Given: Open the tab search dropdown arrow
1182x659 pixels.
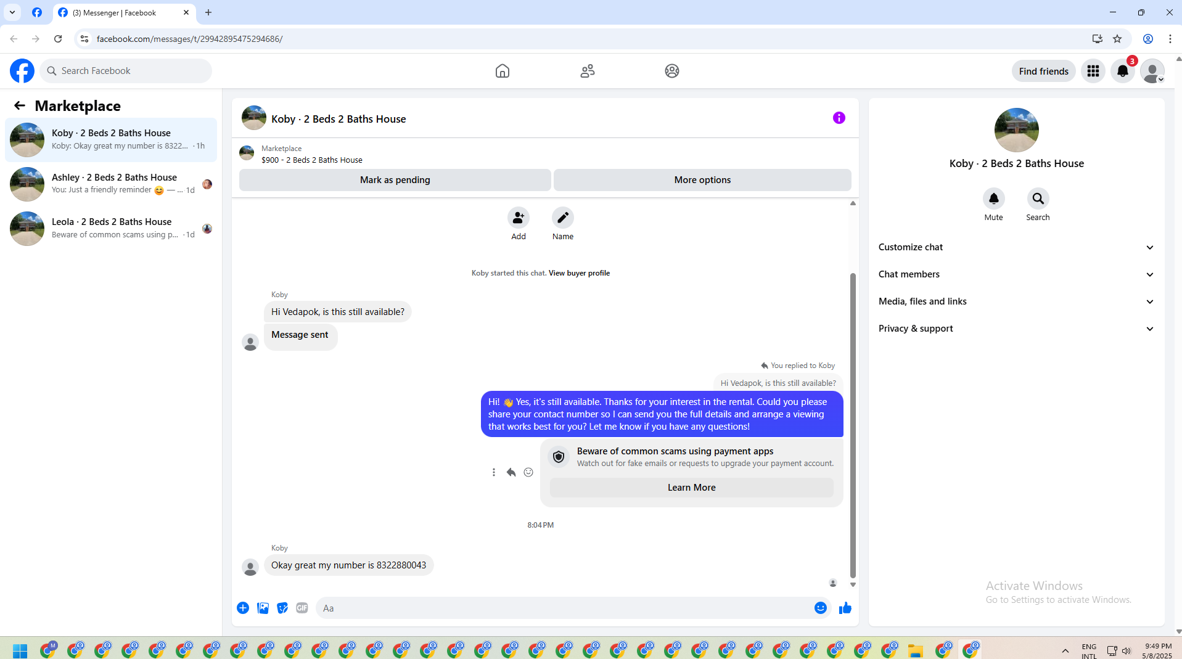Looking at the screenshot, I should (12, 12).
